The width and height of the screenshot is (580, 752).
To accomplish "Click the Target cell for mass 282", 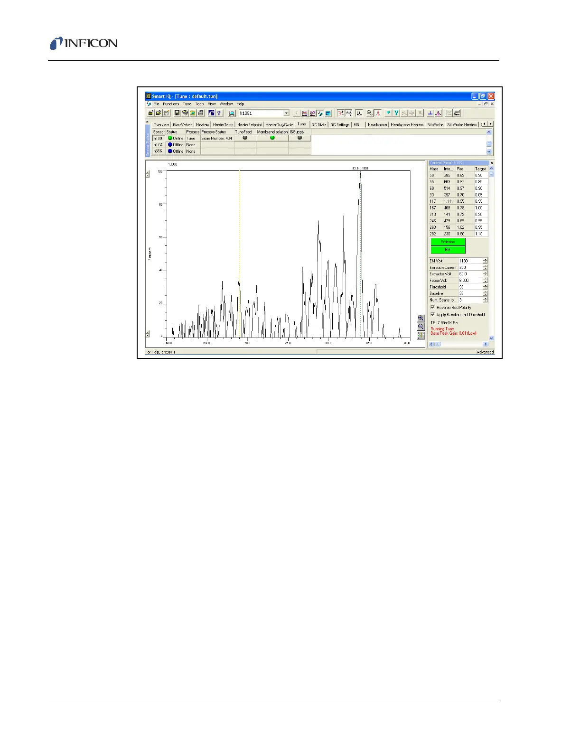I will pyautogui.click(x=481, y=234).
